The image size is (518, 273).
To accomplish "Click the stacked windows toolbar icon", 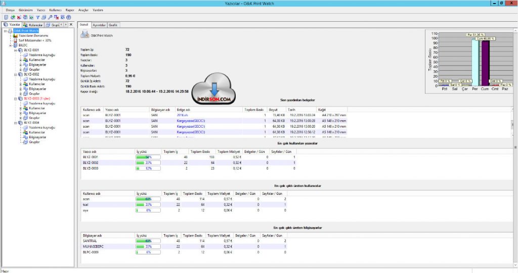I will click(x=44, y=17).
